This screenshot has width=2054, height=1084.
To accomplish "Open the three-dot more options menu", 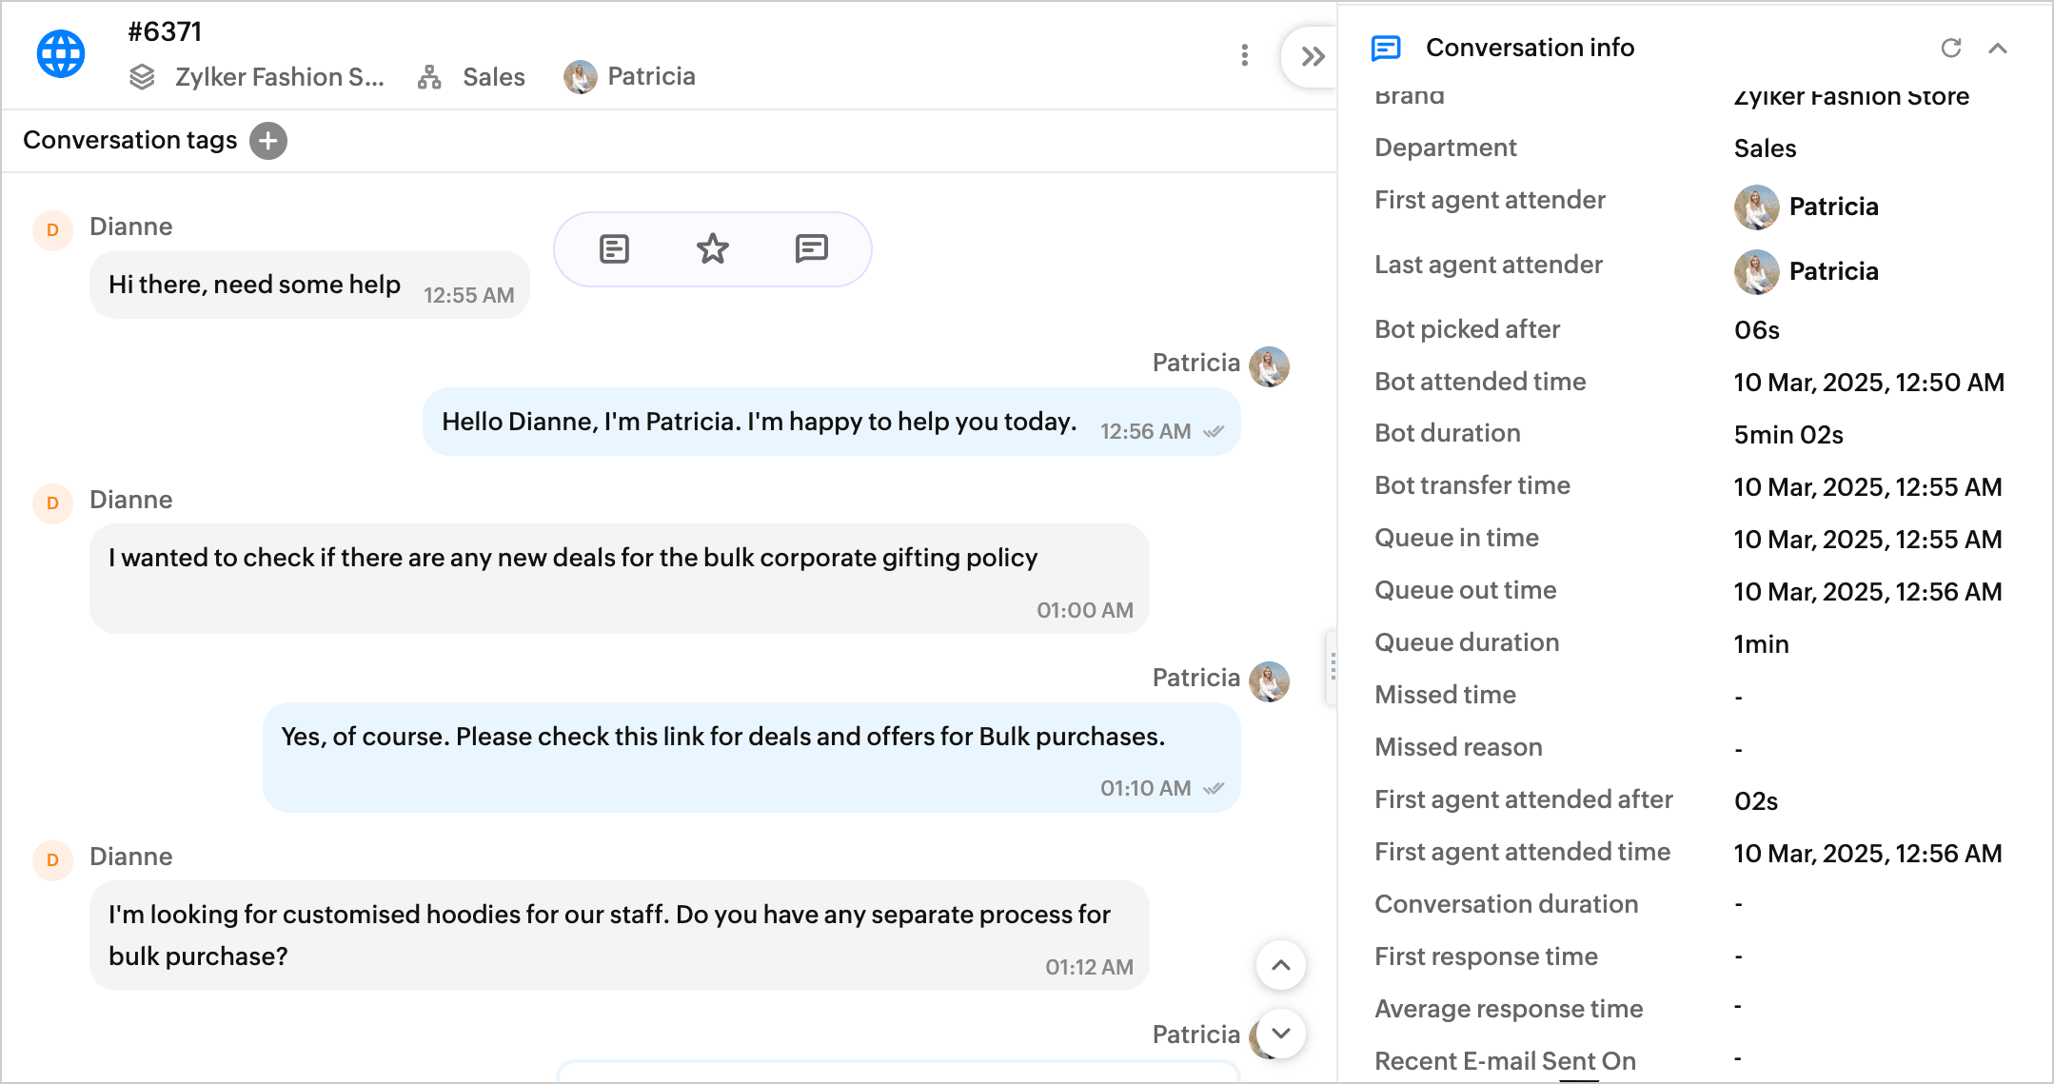I will pos(1244,55).
